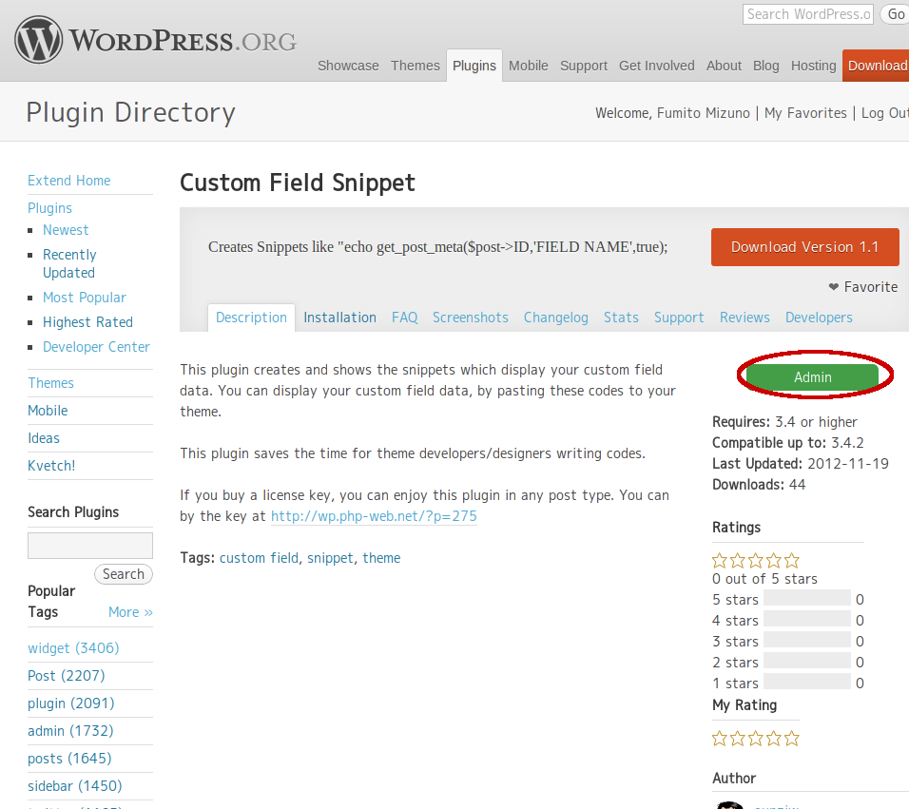The width and height of the screenshot is (909, 809).
Task: Open the Reviews tab
Action: (x=745, y=318)
